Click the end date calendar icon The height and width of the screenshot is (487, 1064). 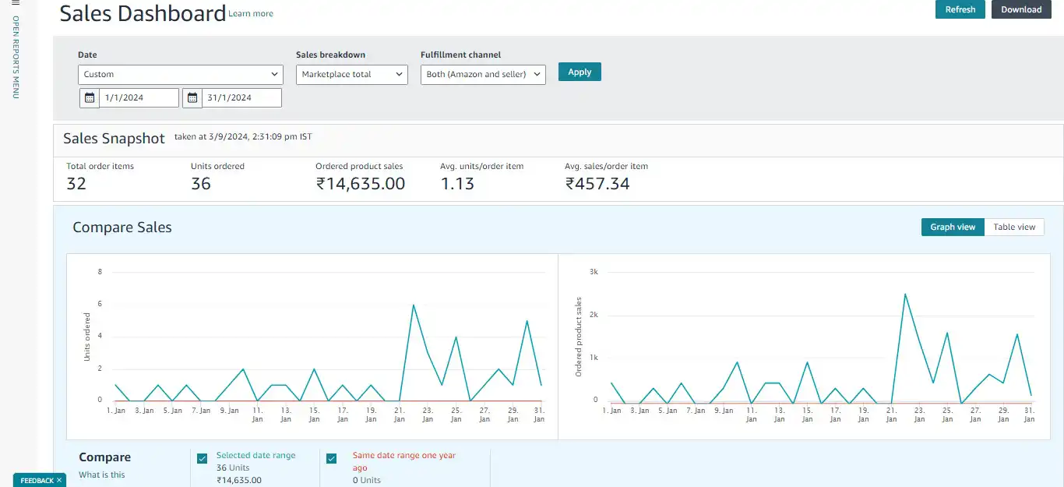pyautogui.click(x=192, y=98)
